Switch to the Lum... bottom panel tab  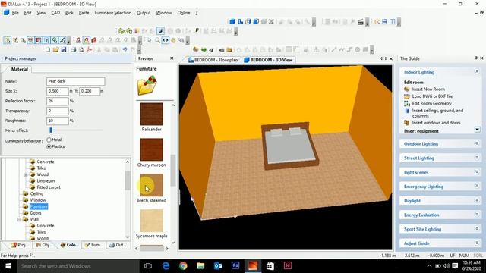tap(94, 245)
